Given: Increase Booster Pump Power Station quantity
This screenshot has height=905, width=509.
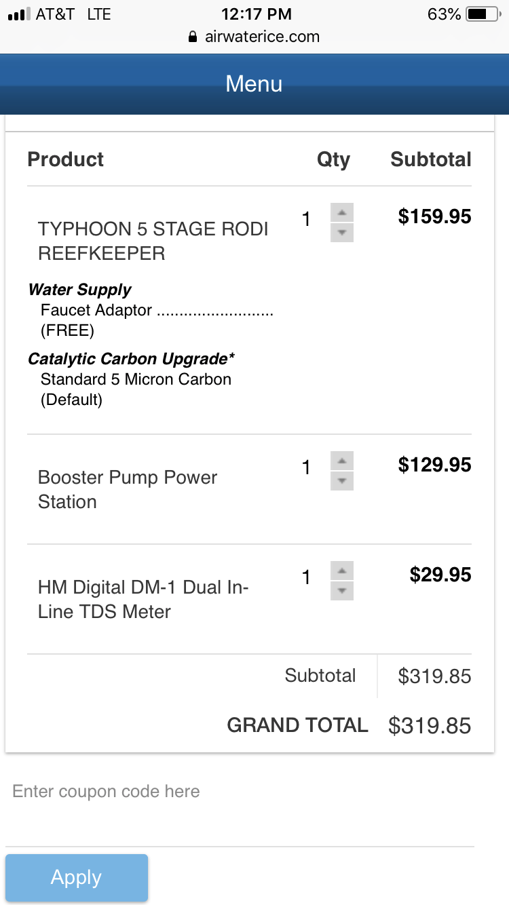Looking at the screenshot, I should coord(342,461).
